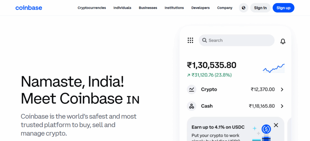Viewport: 310px width, 141px height.
Task: Open the globe language selector
Action: click(x=243, y=8)
